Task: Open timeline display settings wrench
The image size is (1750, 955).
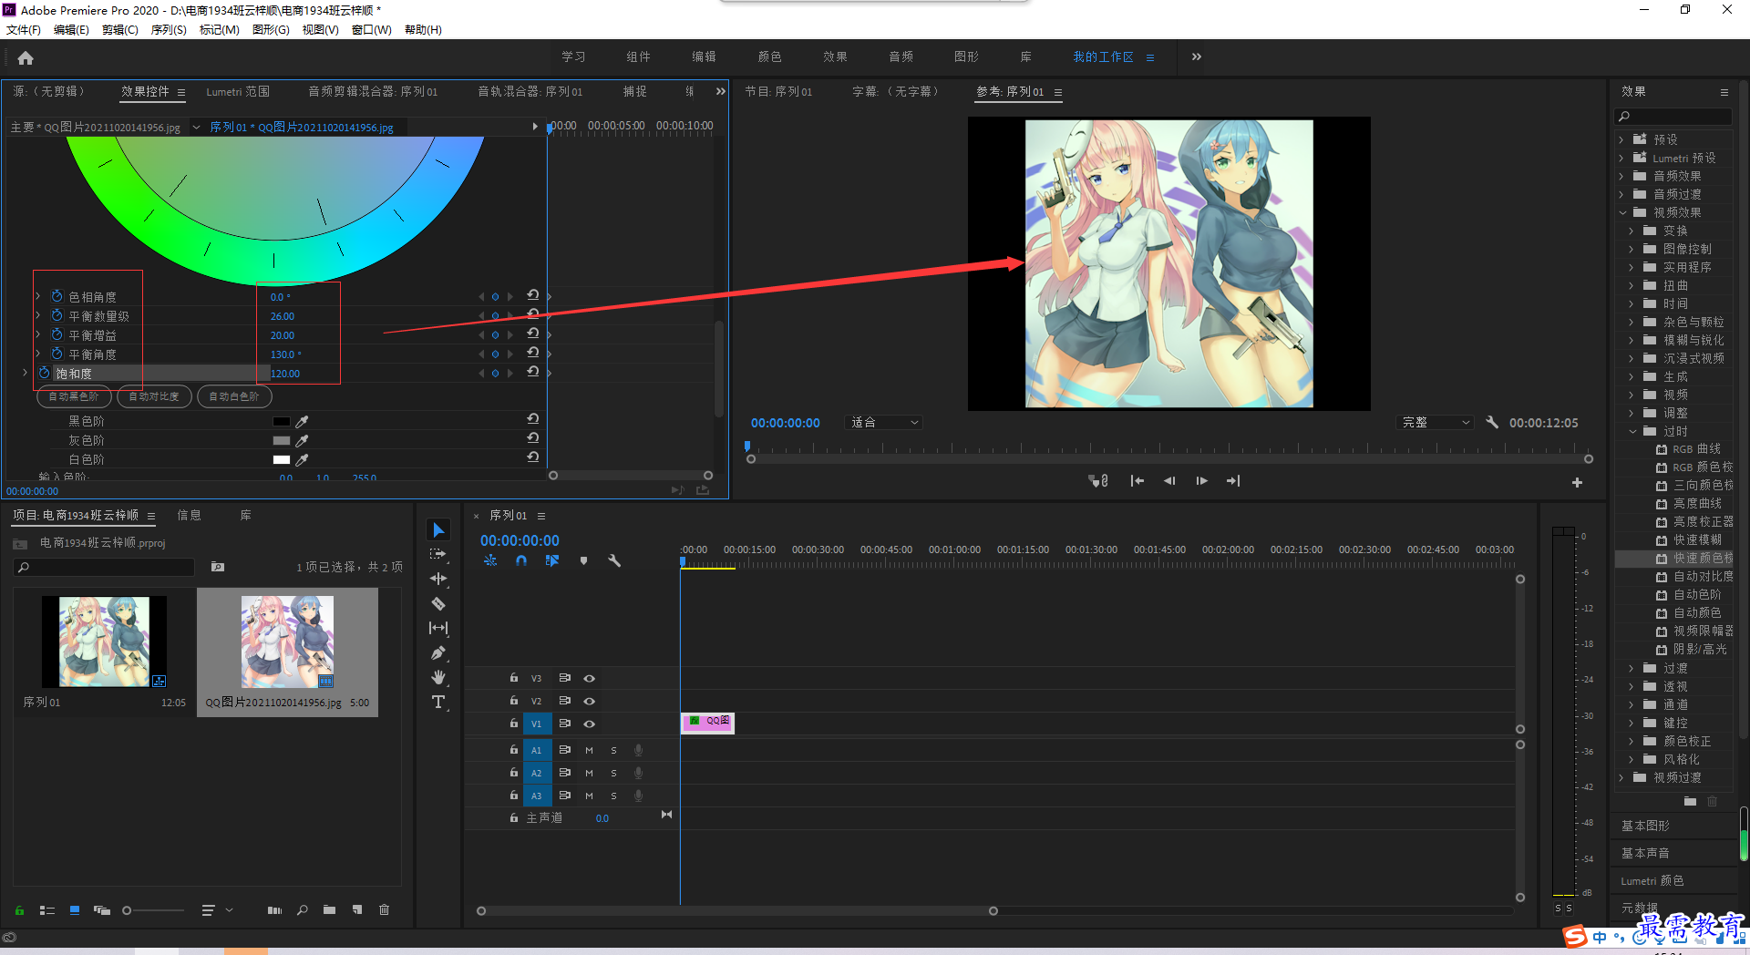Action: (614, 561)
